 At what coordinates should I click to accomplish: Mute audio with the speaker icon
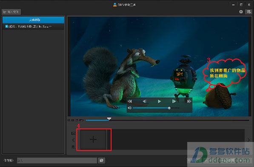[130, 108]
